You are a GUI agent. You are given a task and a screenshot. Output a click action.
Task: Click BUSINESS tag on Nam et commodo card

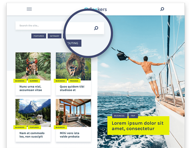[x=20, y=127]
